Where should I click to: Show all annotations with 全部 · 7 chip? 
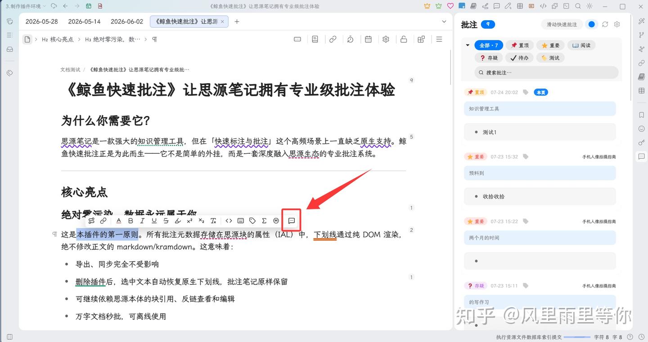489,45
